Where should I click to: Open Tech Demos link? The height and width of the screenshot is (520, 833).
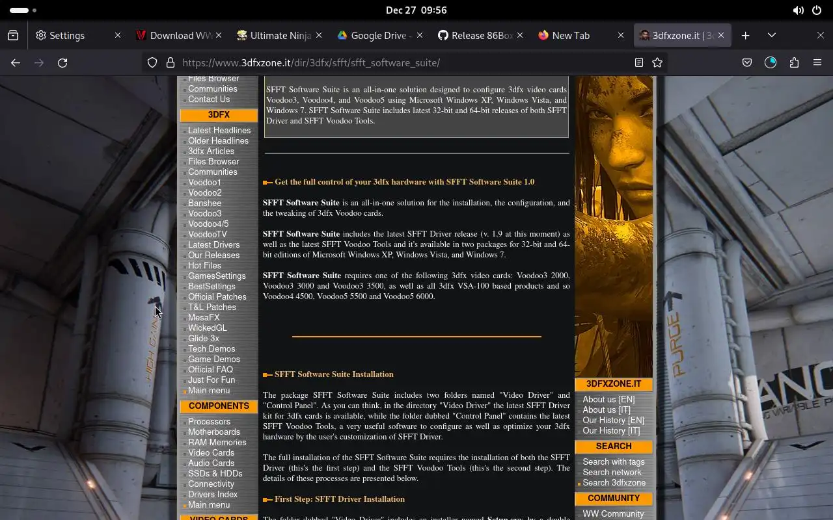(212, 349)
